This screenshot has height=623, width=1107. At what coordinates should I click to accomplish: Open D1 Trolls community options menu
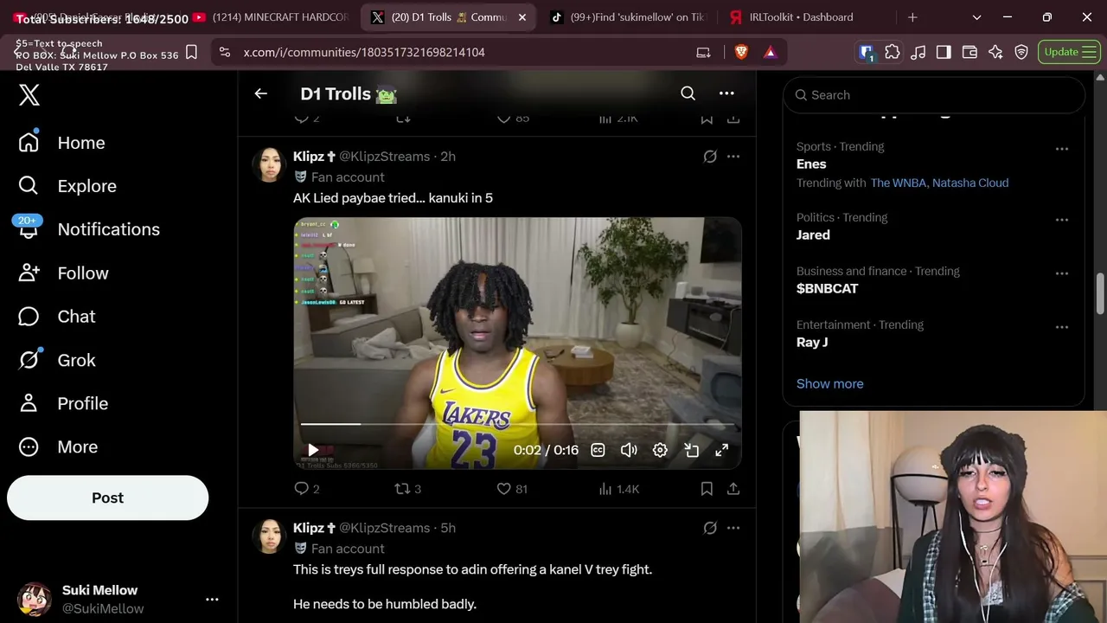pos(726,93)
